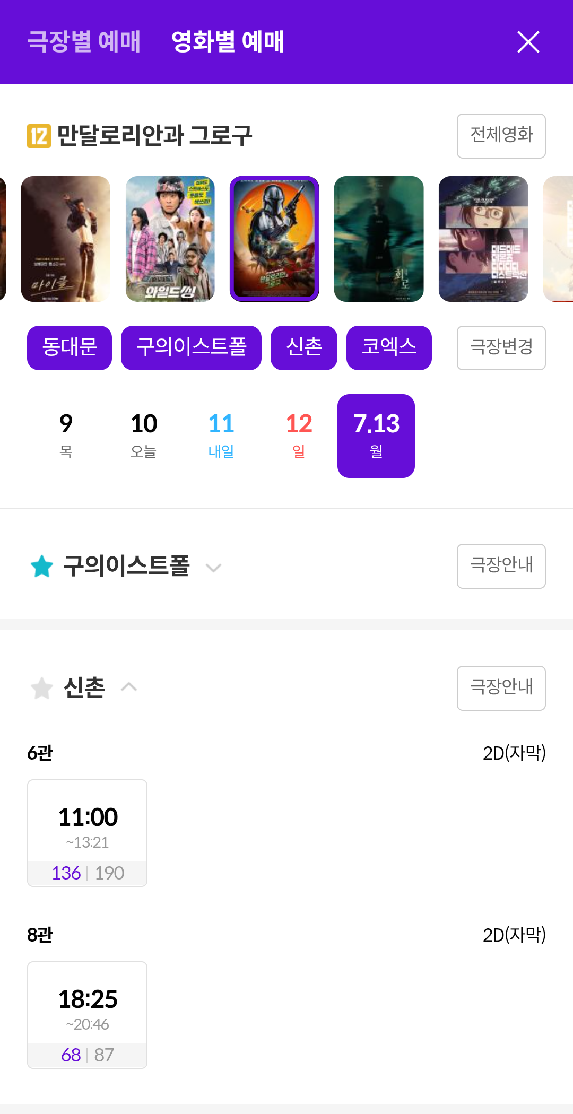Choose the 와일드씽 movie poster
The height and width of the screenshot is (1114, 573).
170,239
